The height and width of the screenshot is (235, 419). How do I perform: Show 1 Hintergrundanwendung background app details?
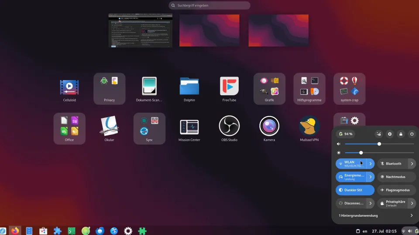coord(375,215)
